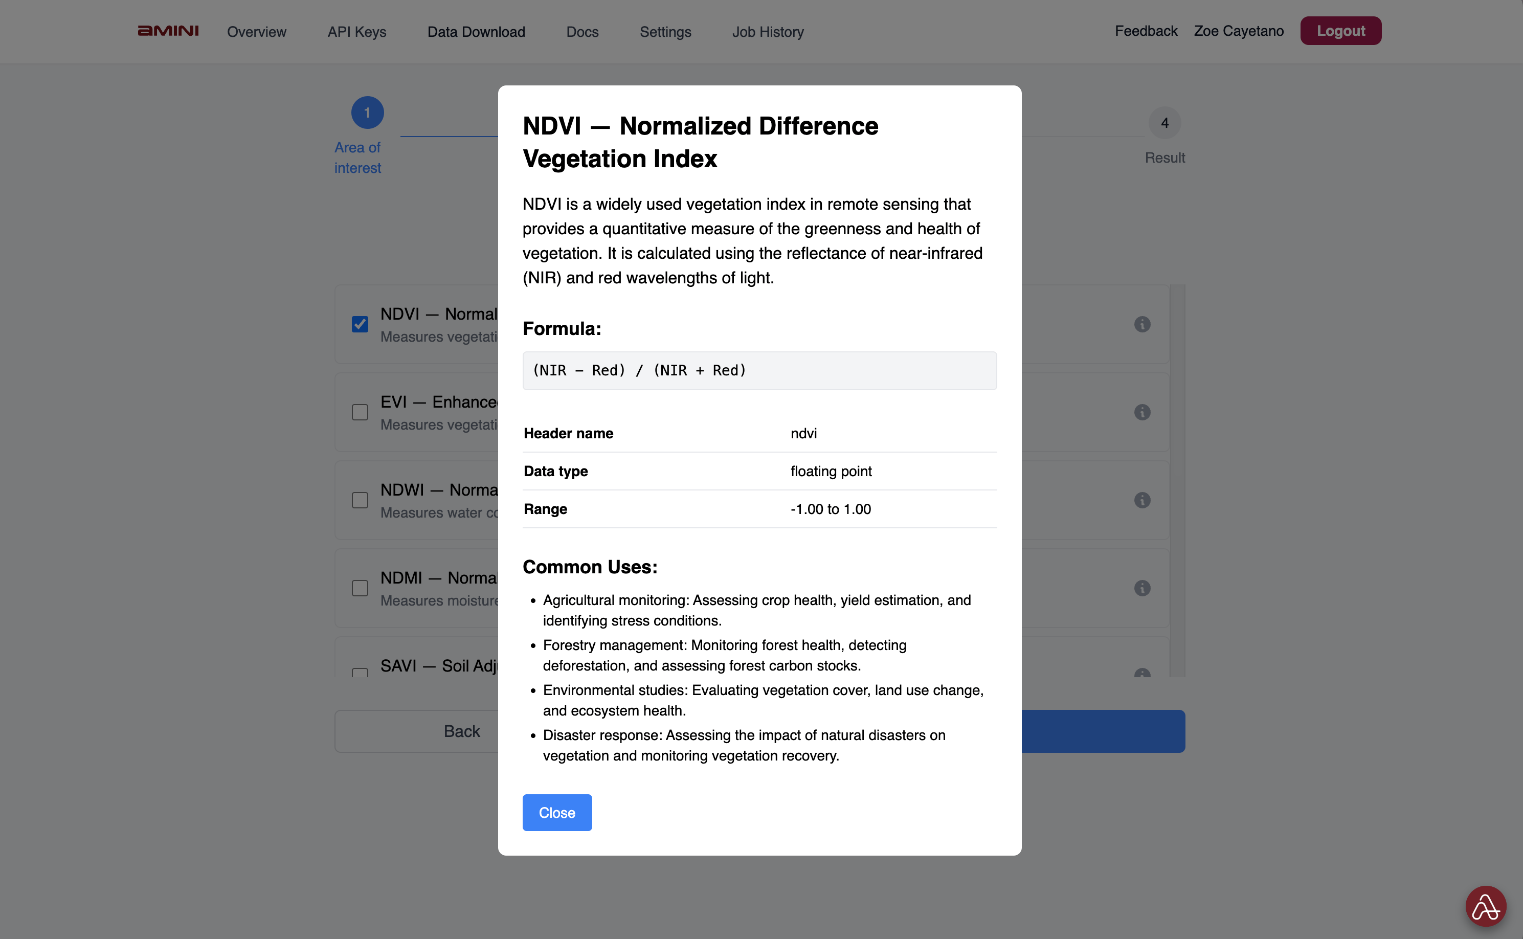The height and width of the screenshot is (939, 1523).
Task: Click the 'ndvi' header name value
Action: pos(803,434)
